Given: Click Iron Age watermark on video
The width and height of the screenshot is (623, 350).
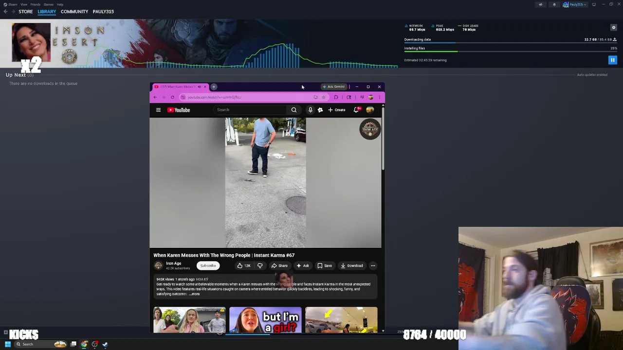Looking at the screenshot, I should point(370,129).
